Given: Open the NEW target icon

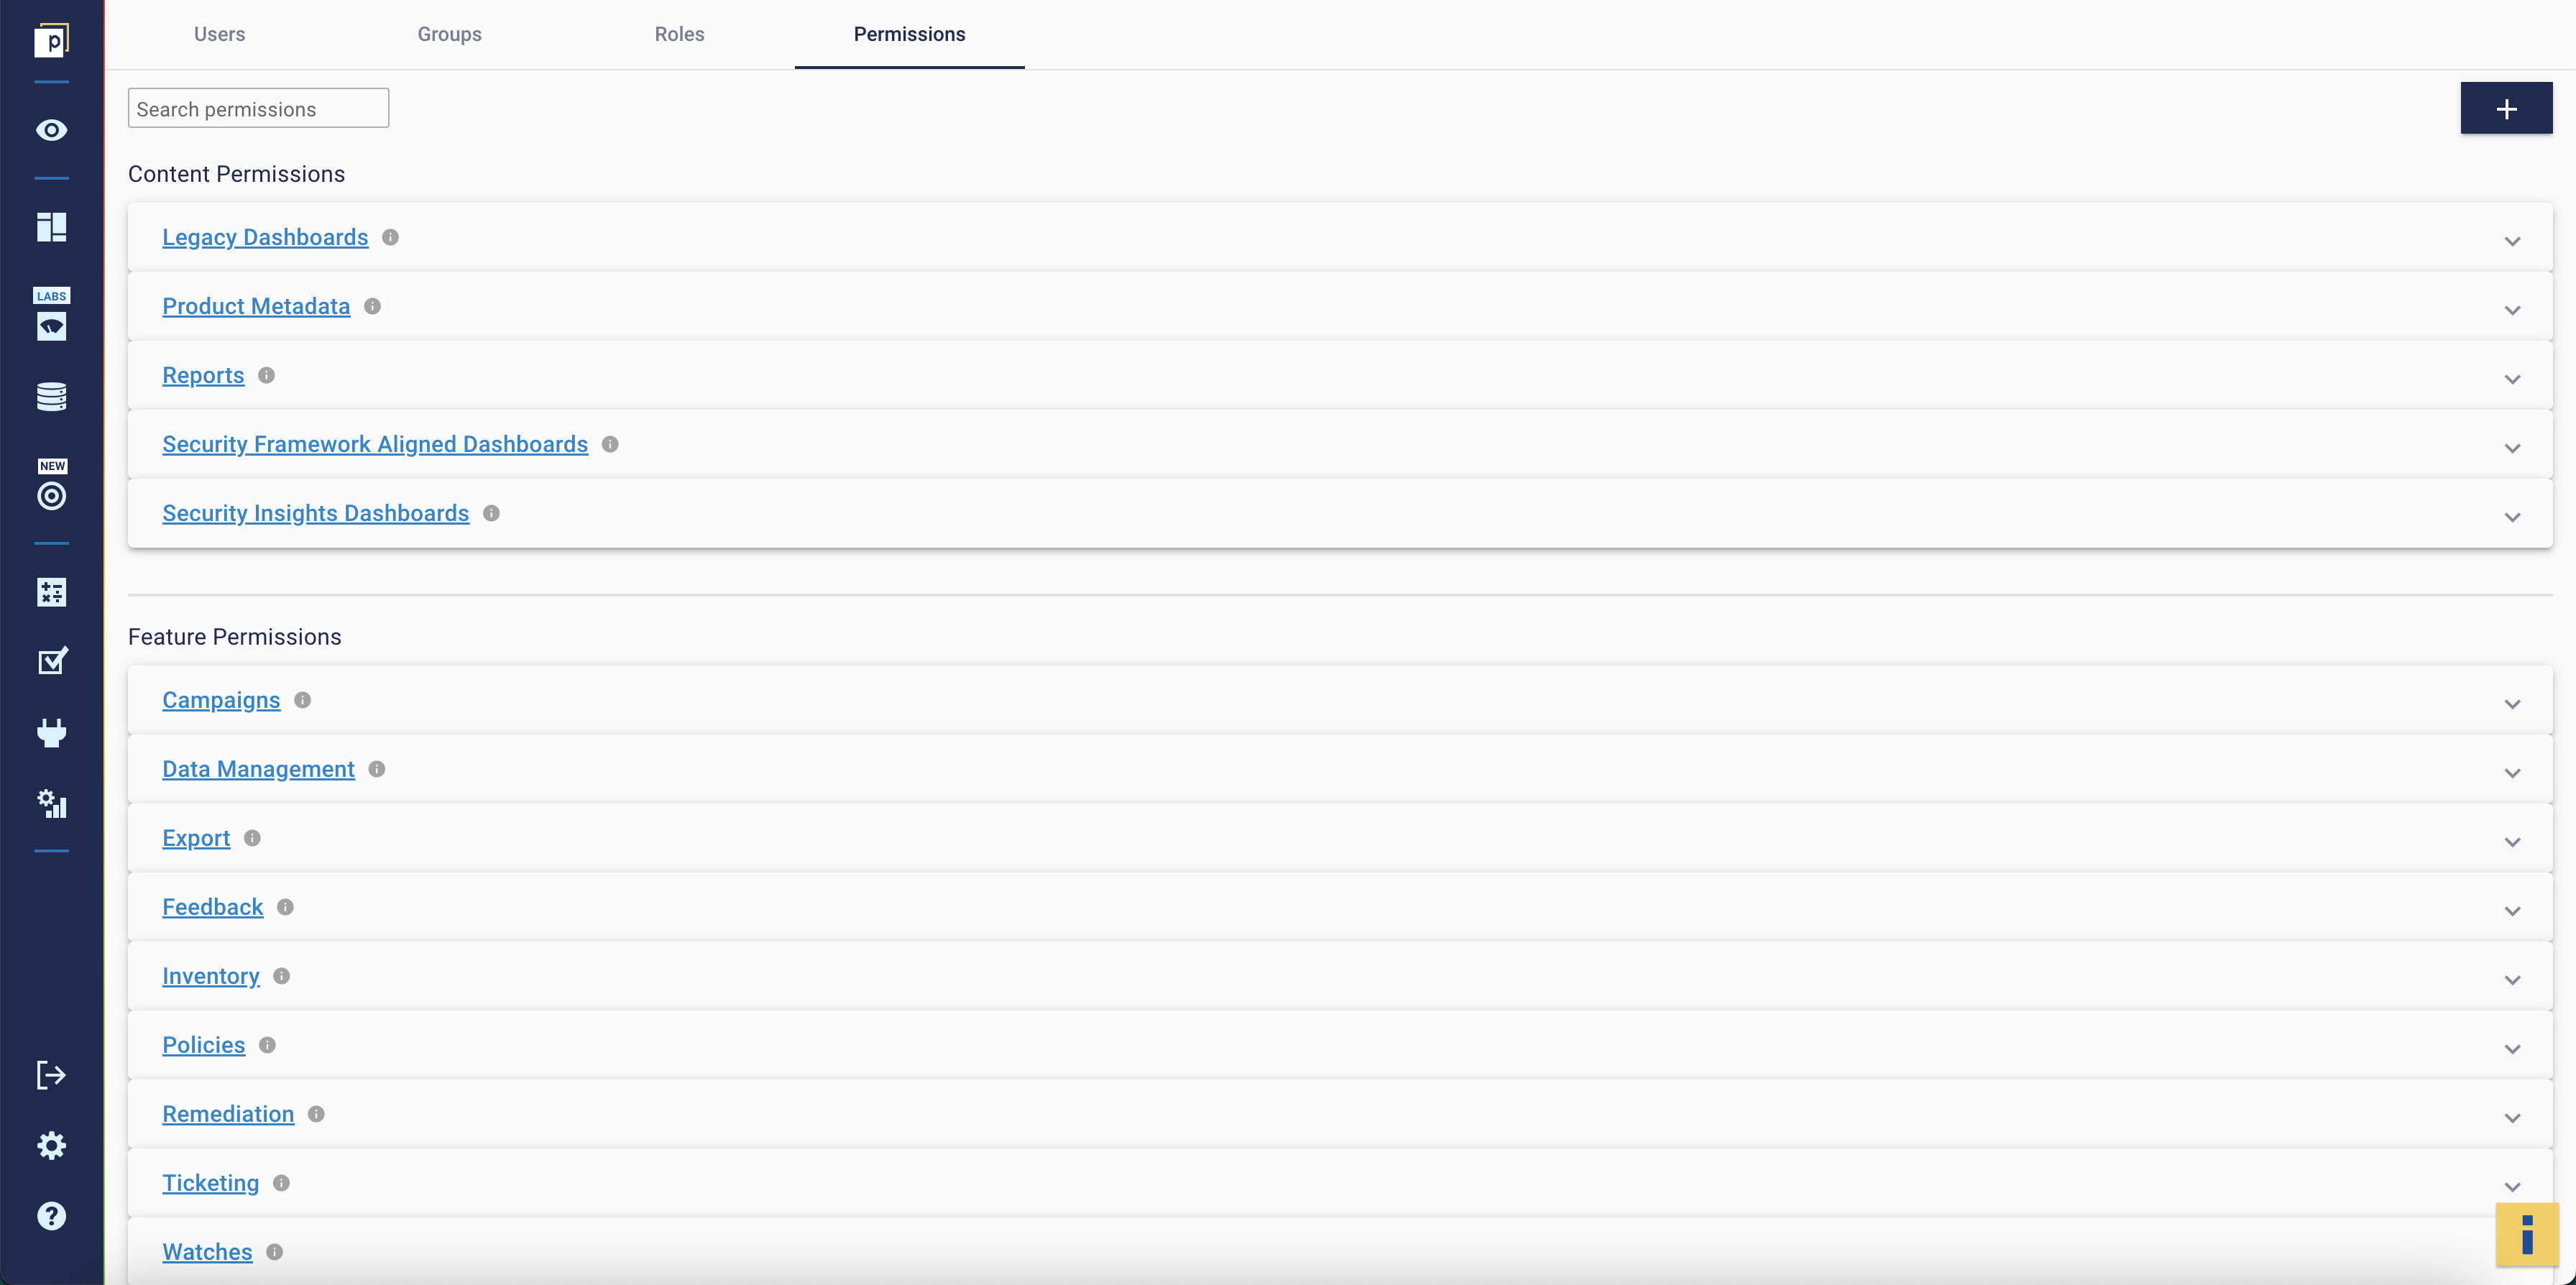Looking at the screenshot, I should [x=51, y=486].
